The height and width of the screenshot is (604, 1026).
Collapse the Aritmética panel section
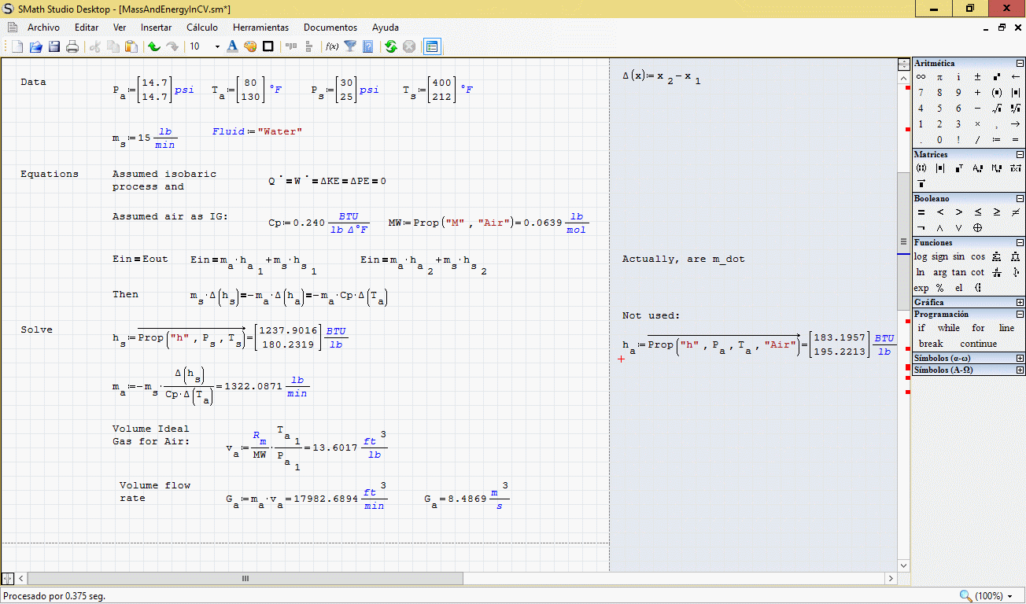tap(1020, 63)
